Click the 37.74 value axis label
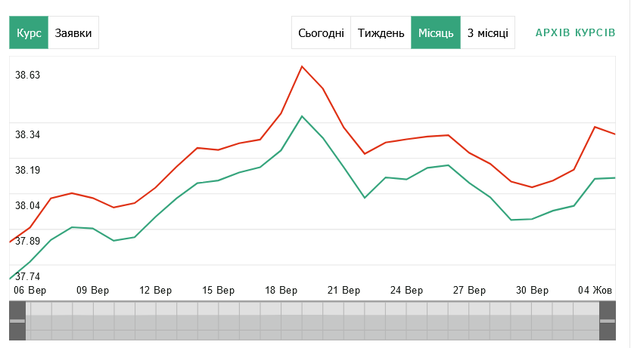This screenshot has height=348, width=631. 28,276
